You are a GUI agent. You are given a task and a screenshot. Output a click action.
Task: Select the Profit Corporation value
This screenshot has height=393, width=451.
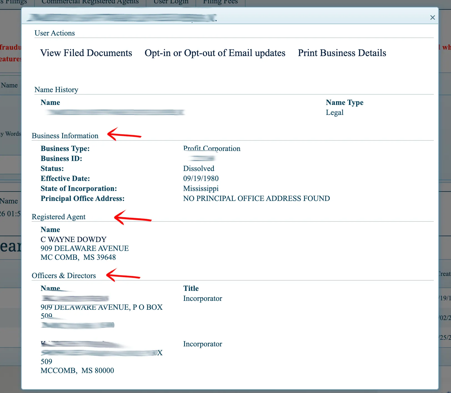tap(212, 148)
